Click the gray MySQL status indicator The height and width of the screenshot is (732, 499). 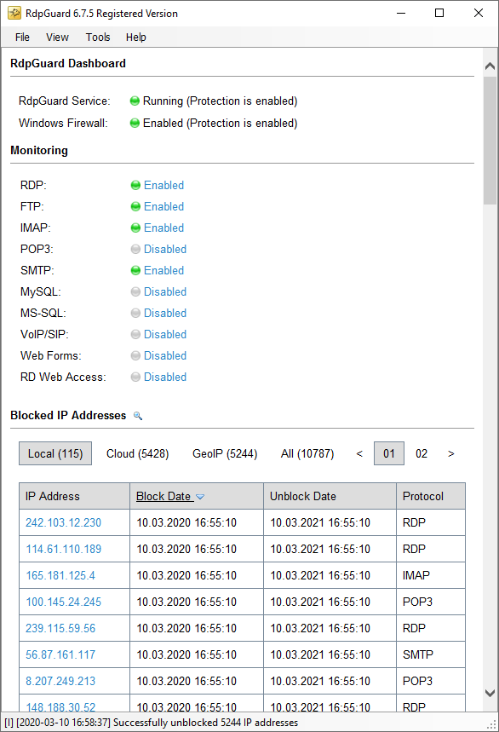click(x=135, y=291)
